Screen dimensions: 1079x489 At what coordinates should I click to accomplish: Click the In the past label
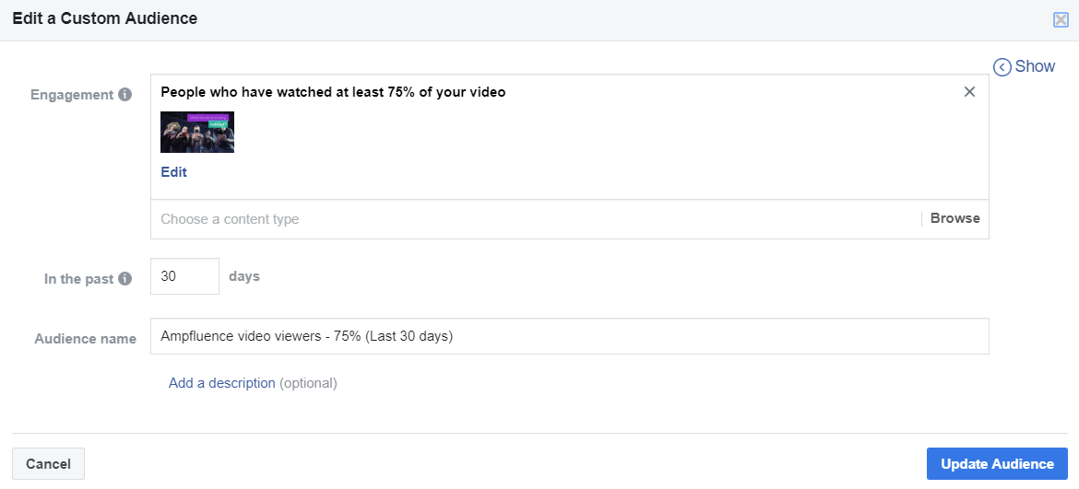point(78,279)
